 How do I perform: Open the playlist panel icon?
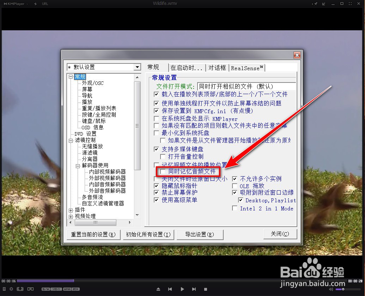pos(4,289)
